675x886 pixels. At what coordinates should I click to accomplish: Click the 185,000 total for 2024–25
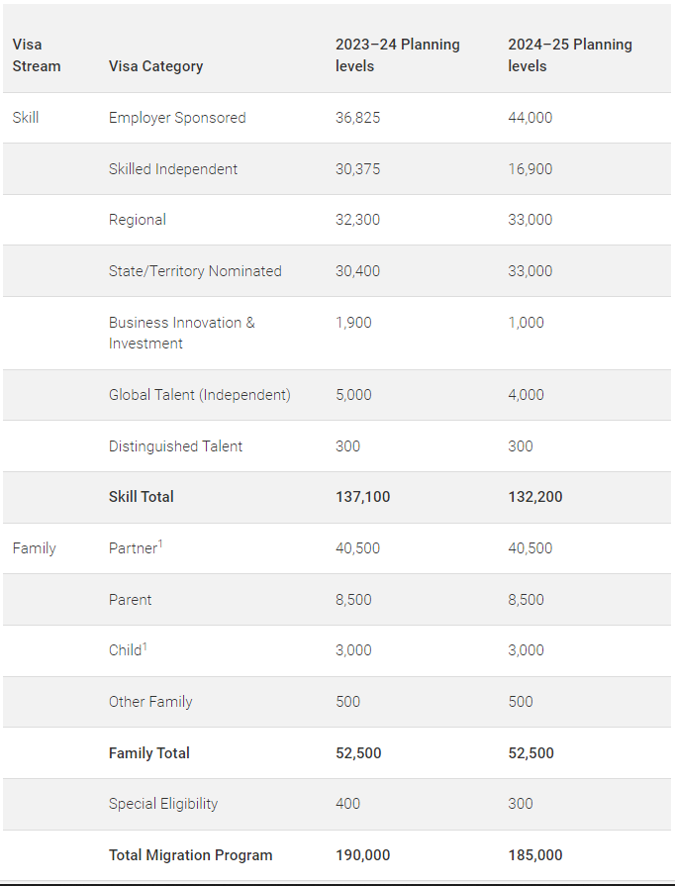(534, 855)
